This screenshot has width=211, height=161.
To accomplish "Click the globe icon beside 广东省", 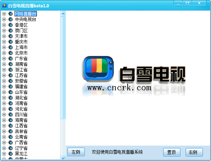I will pos(11,58).
